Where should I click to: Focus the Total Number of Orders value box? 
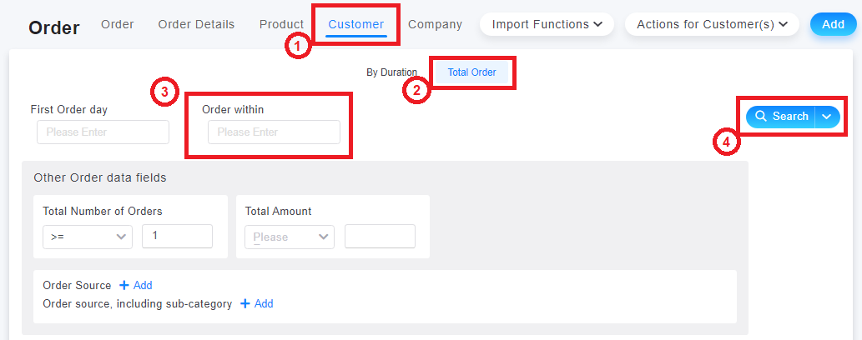point(177,236)
